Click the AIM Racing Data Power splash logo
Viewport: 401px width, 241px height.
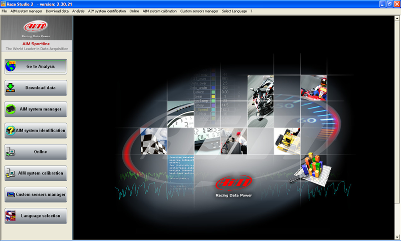(234, 186)
